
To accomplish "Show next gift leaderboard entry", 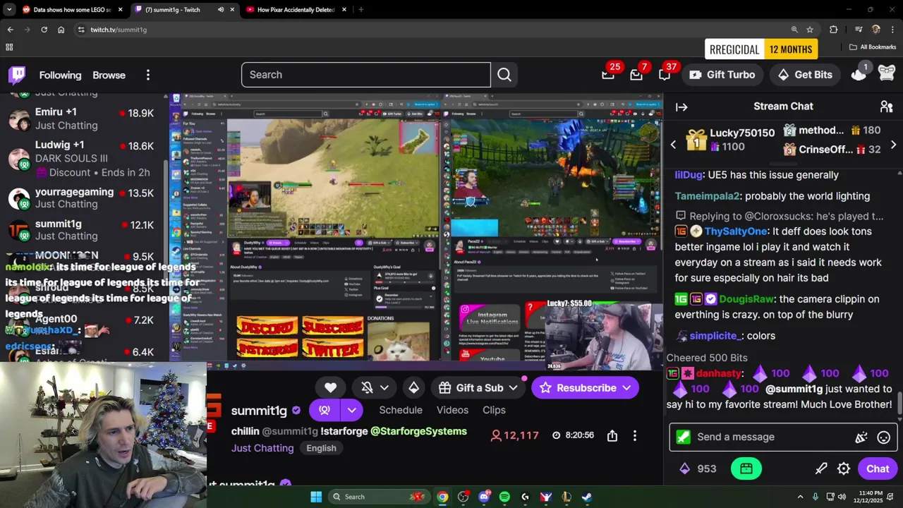I will (893, 145).
